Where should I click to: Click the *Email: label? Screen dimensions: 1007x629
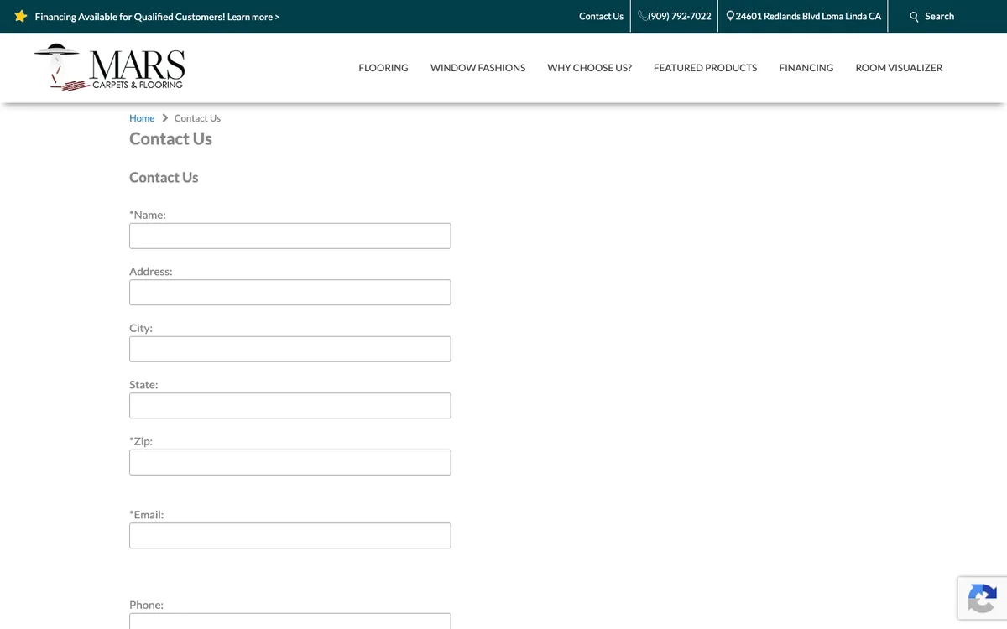(147, 515)
